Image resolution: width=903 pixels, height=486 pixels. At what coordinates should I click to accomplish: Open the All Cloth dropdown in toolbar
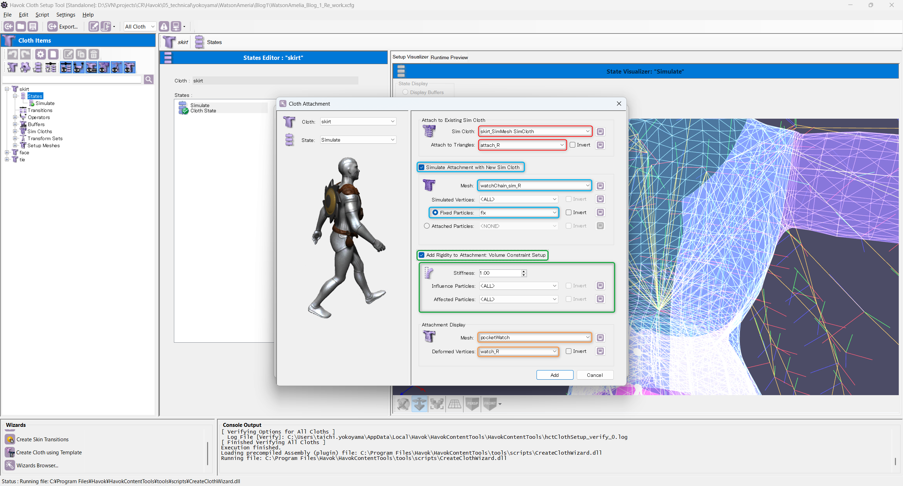pyautogui.click(x=140, y=26)
